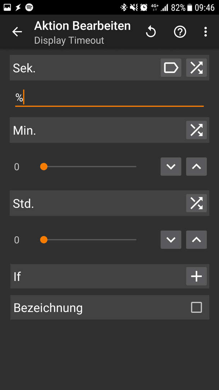Add a condition with the If plus icon

coord(196,276)
